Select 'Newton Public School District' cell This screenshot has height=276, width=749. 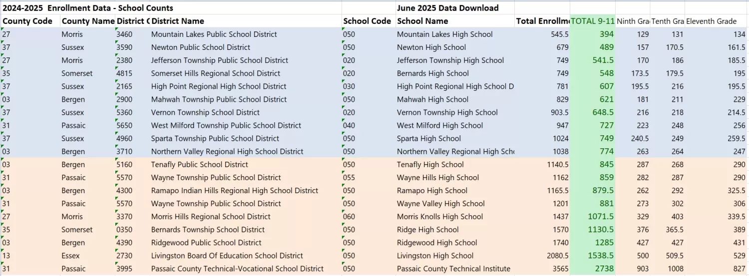coord(245,47)
